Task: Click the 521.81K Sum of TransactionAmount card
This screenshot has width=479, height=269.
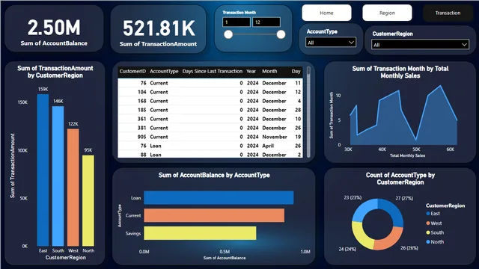Action: click(158, 29)
